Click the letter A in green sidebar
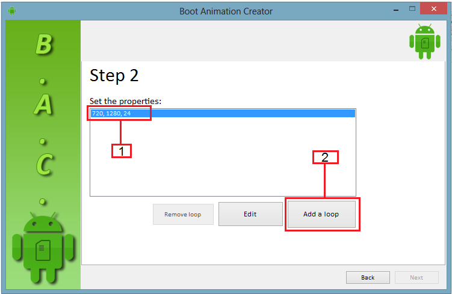 click(43, 105)
